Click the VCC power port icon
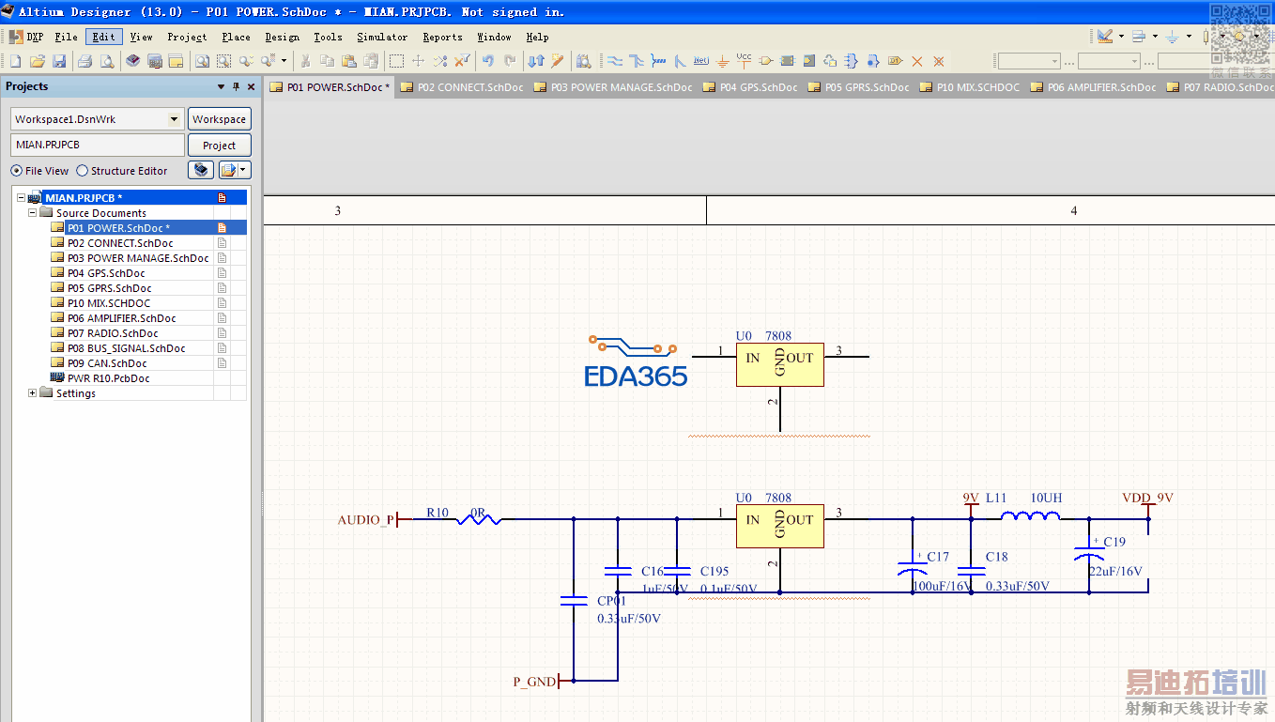 point(744,61)
